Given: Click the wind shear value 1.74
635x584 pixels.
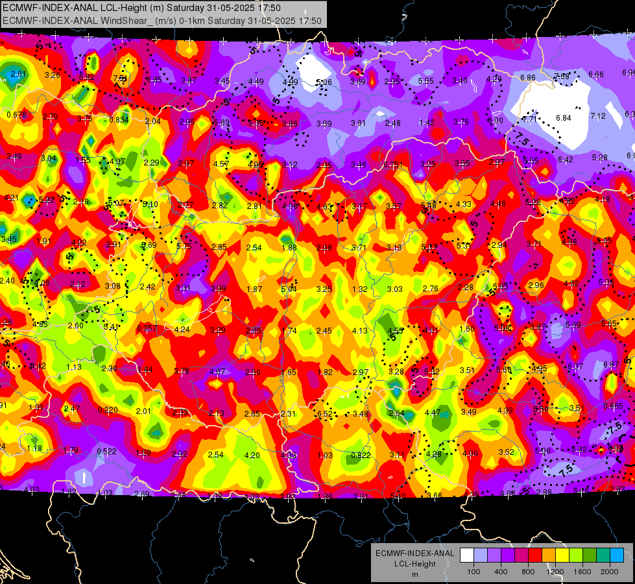Looking at the screenshot, I should [x=289, y=331].
